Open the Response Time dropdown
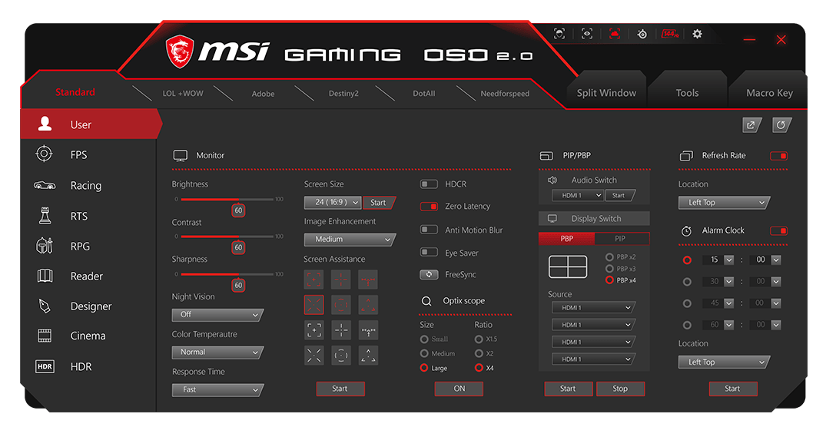The height and width of the screenshot is (427, 826). click(217, 390)
